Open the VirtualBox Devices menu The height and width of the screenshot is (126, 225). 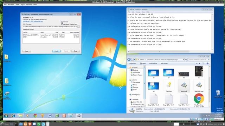(x=29, y=5)
